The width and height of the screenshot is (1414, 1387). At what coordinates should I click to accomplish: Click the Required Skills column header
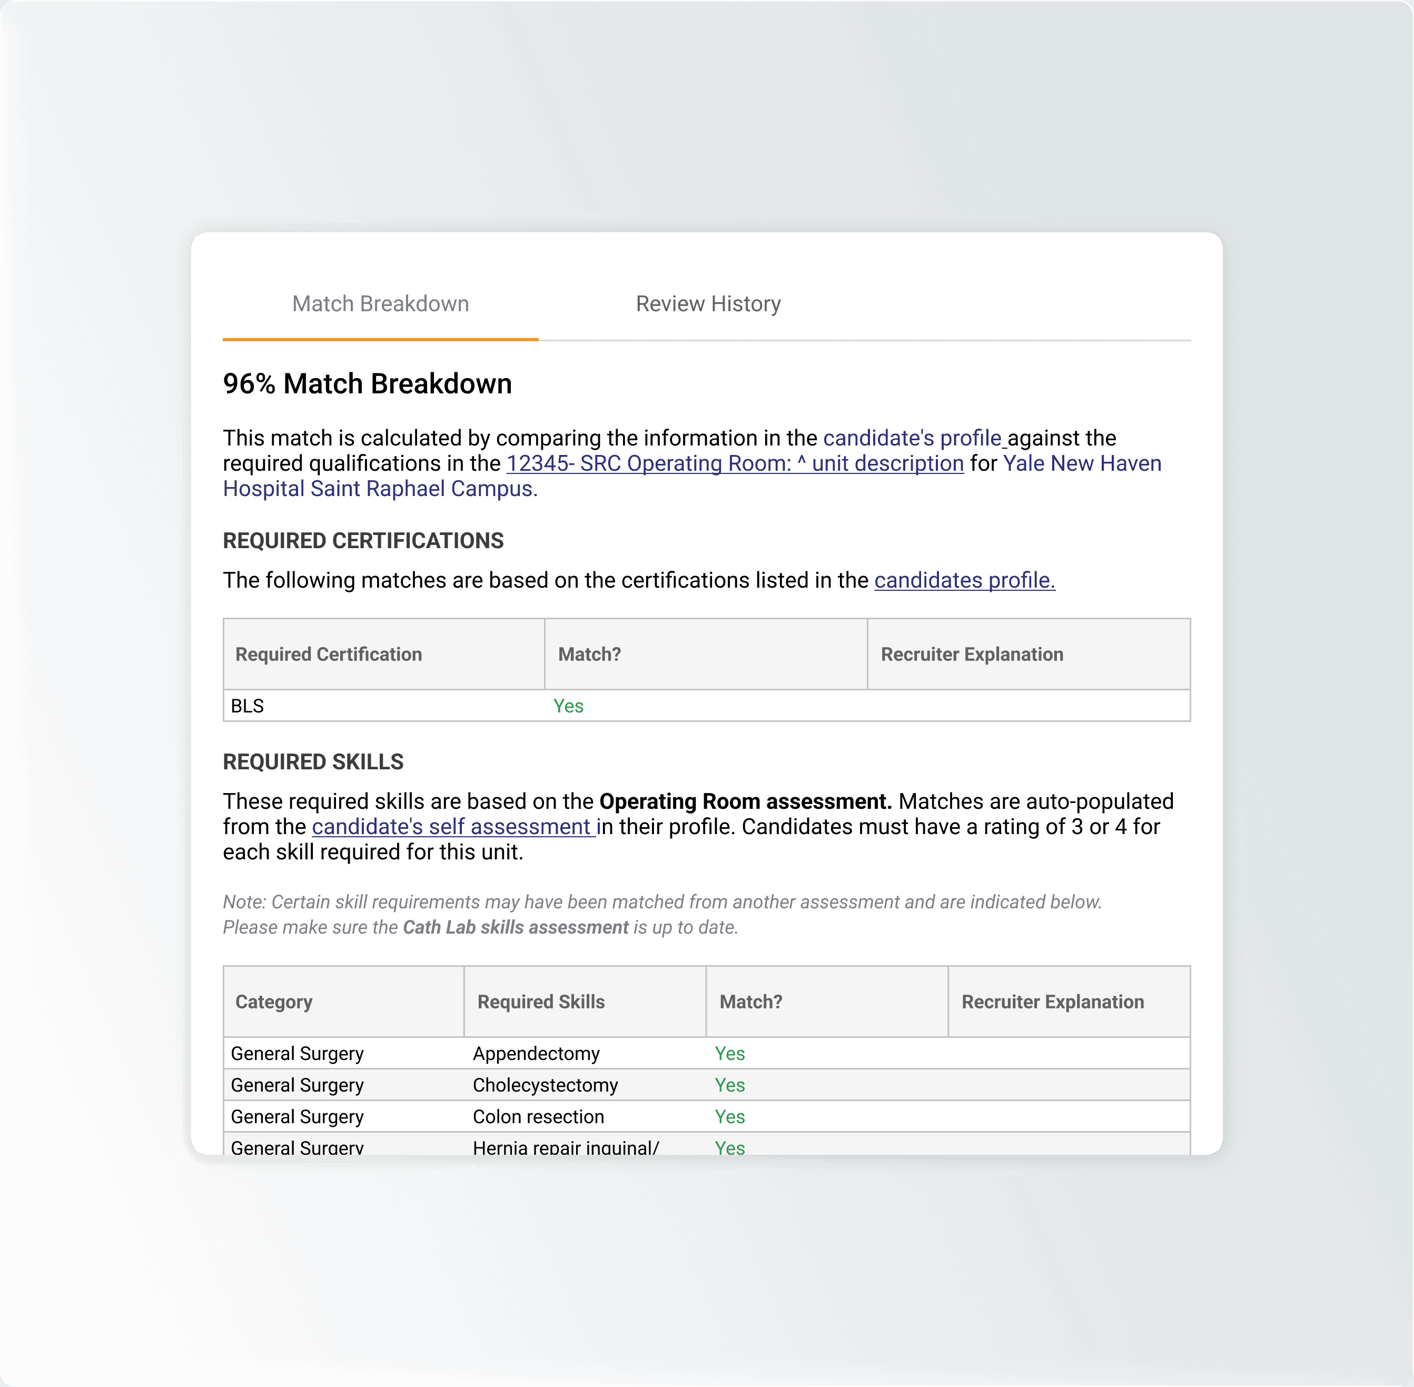pos(540,1002)
